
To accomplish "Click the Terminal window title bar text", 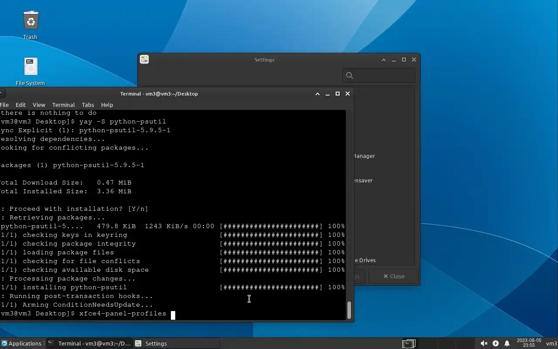I will click(159, 94).
